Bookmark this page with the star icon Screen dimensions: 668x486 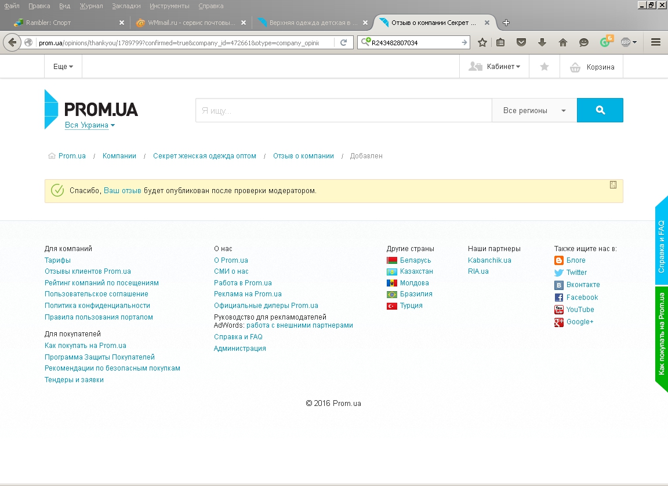tap(482, 42)
